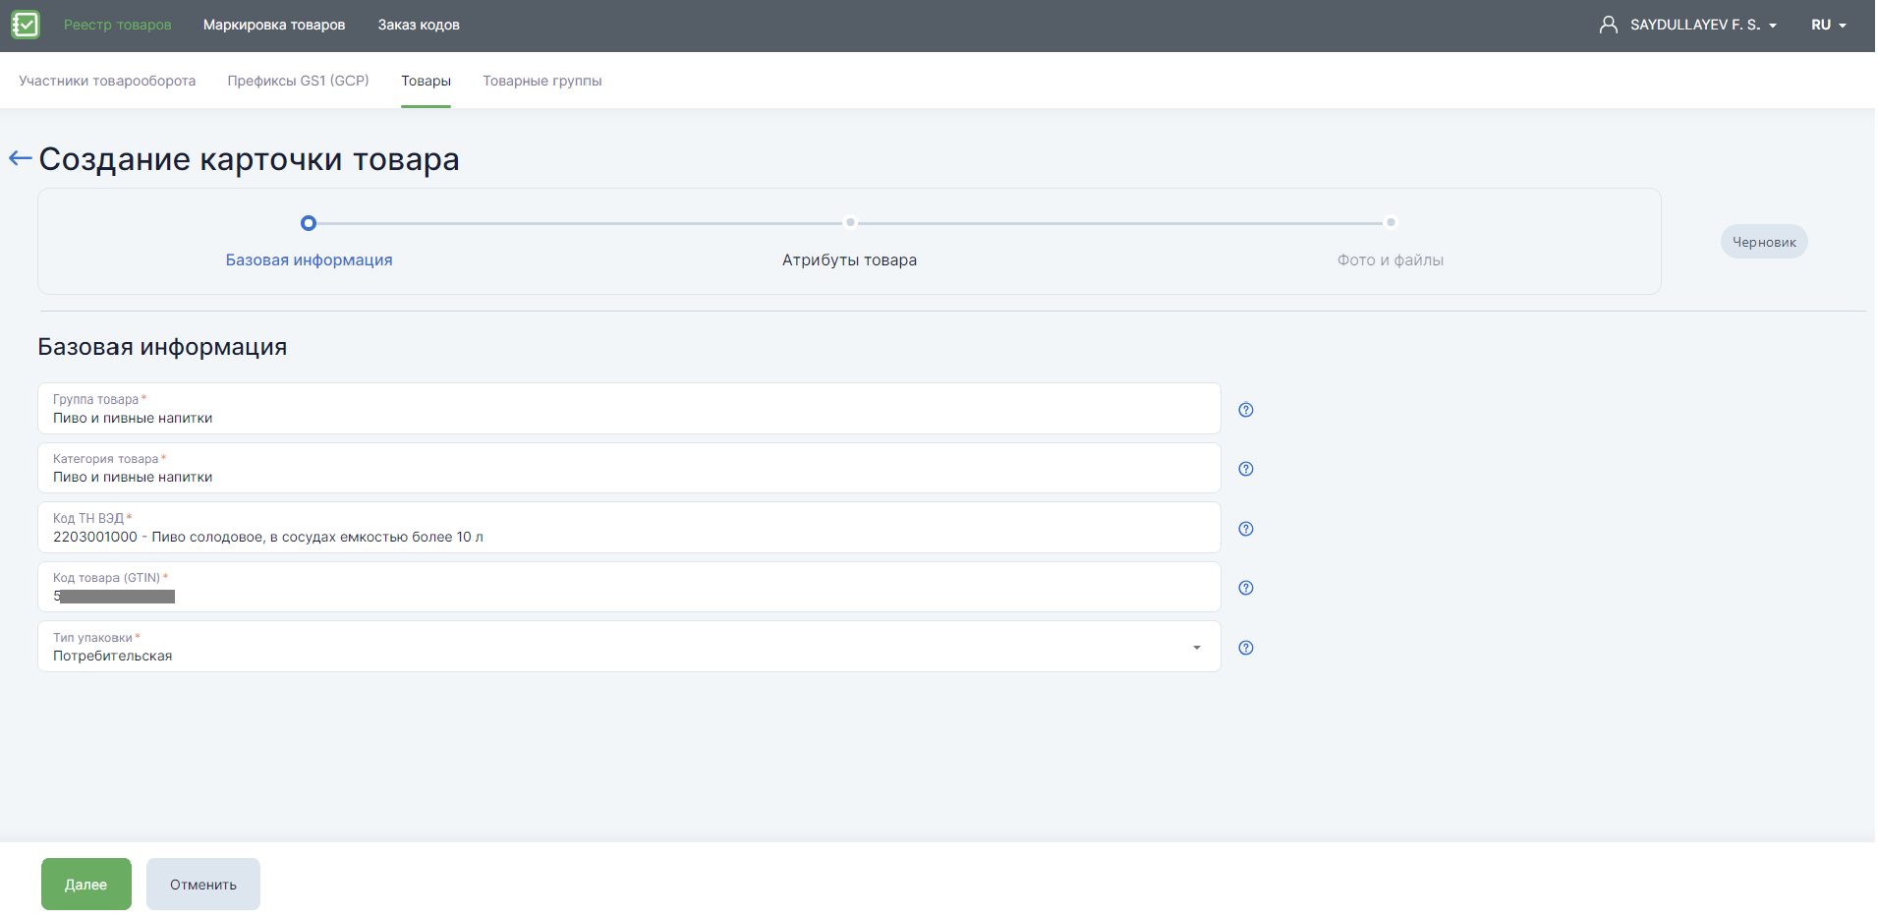Click the Отменить button
The width and height of the screenshot is (1878, 917).
[203, 884]
